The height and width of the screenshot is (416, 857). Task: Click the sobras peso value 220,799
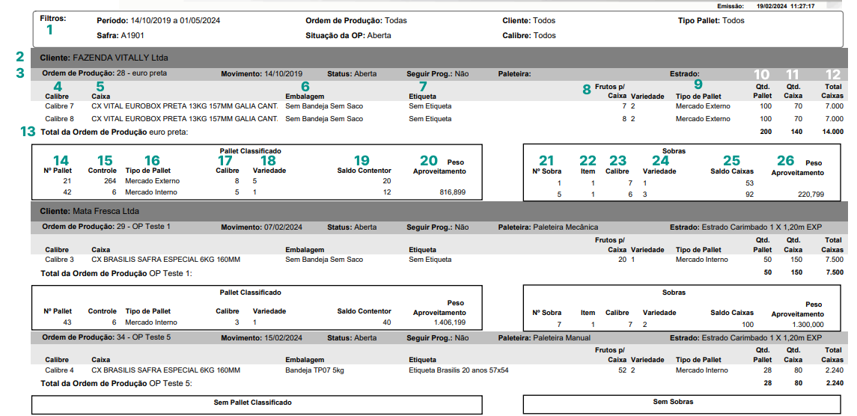point(811,194)
